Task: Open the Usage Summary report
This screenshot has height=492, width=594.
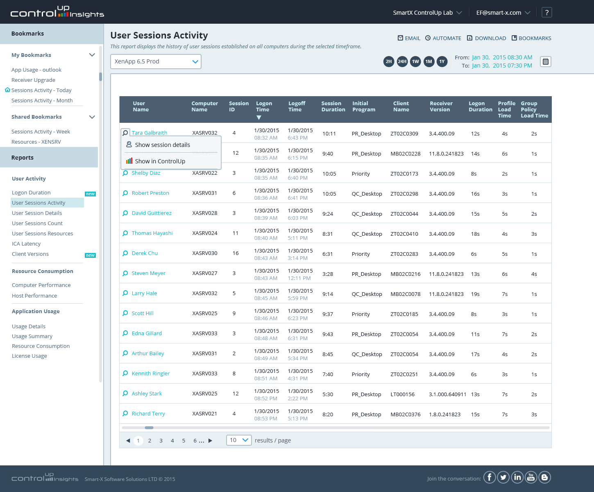Action: tap(32, 336)
